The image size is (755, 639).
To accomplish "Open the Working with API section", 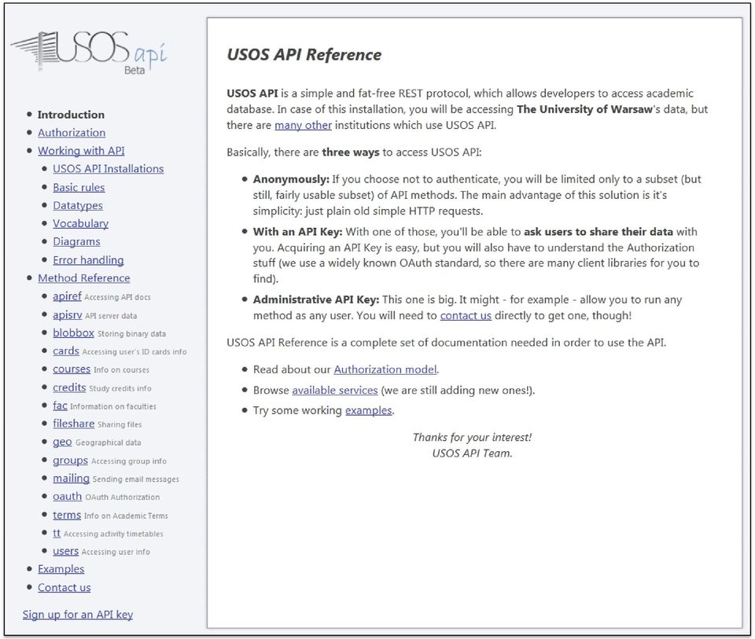I will [x=81, y=151].
